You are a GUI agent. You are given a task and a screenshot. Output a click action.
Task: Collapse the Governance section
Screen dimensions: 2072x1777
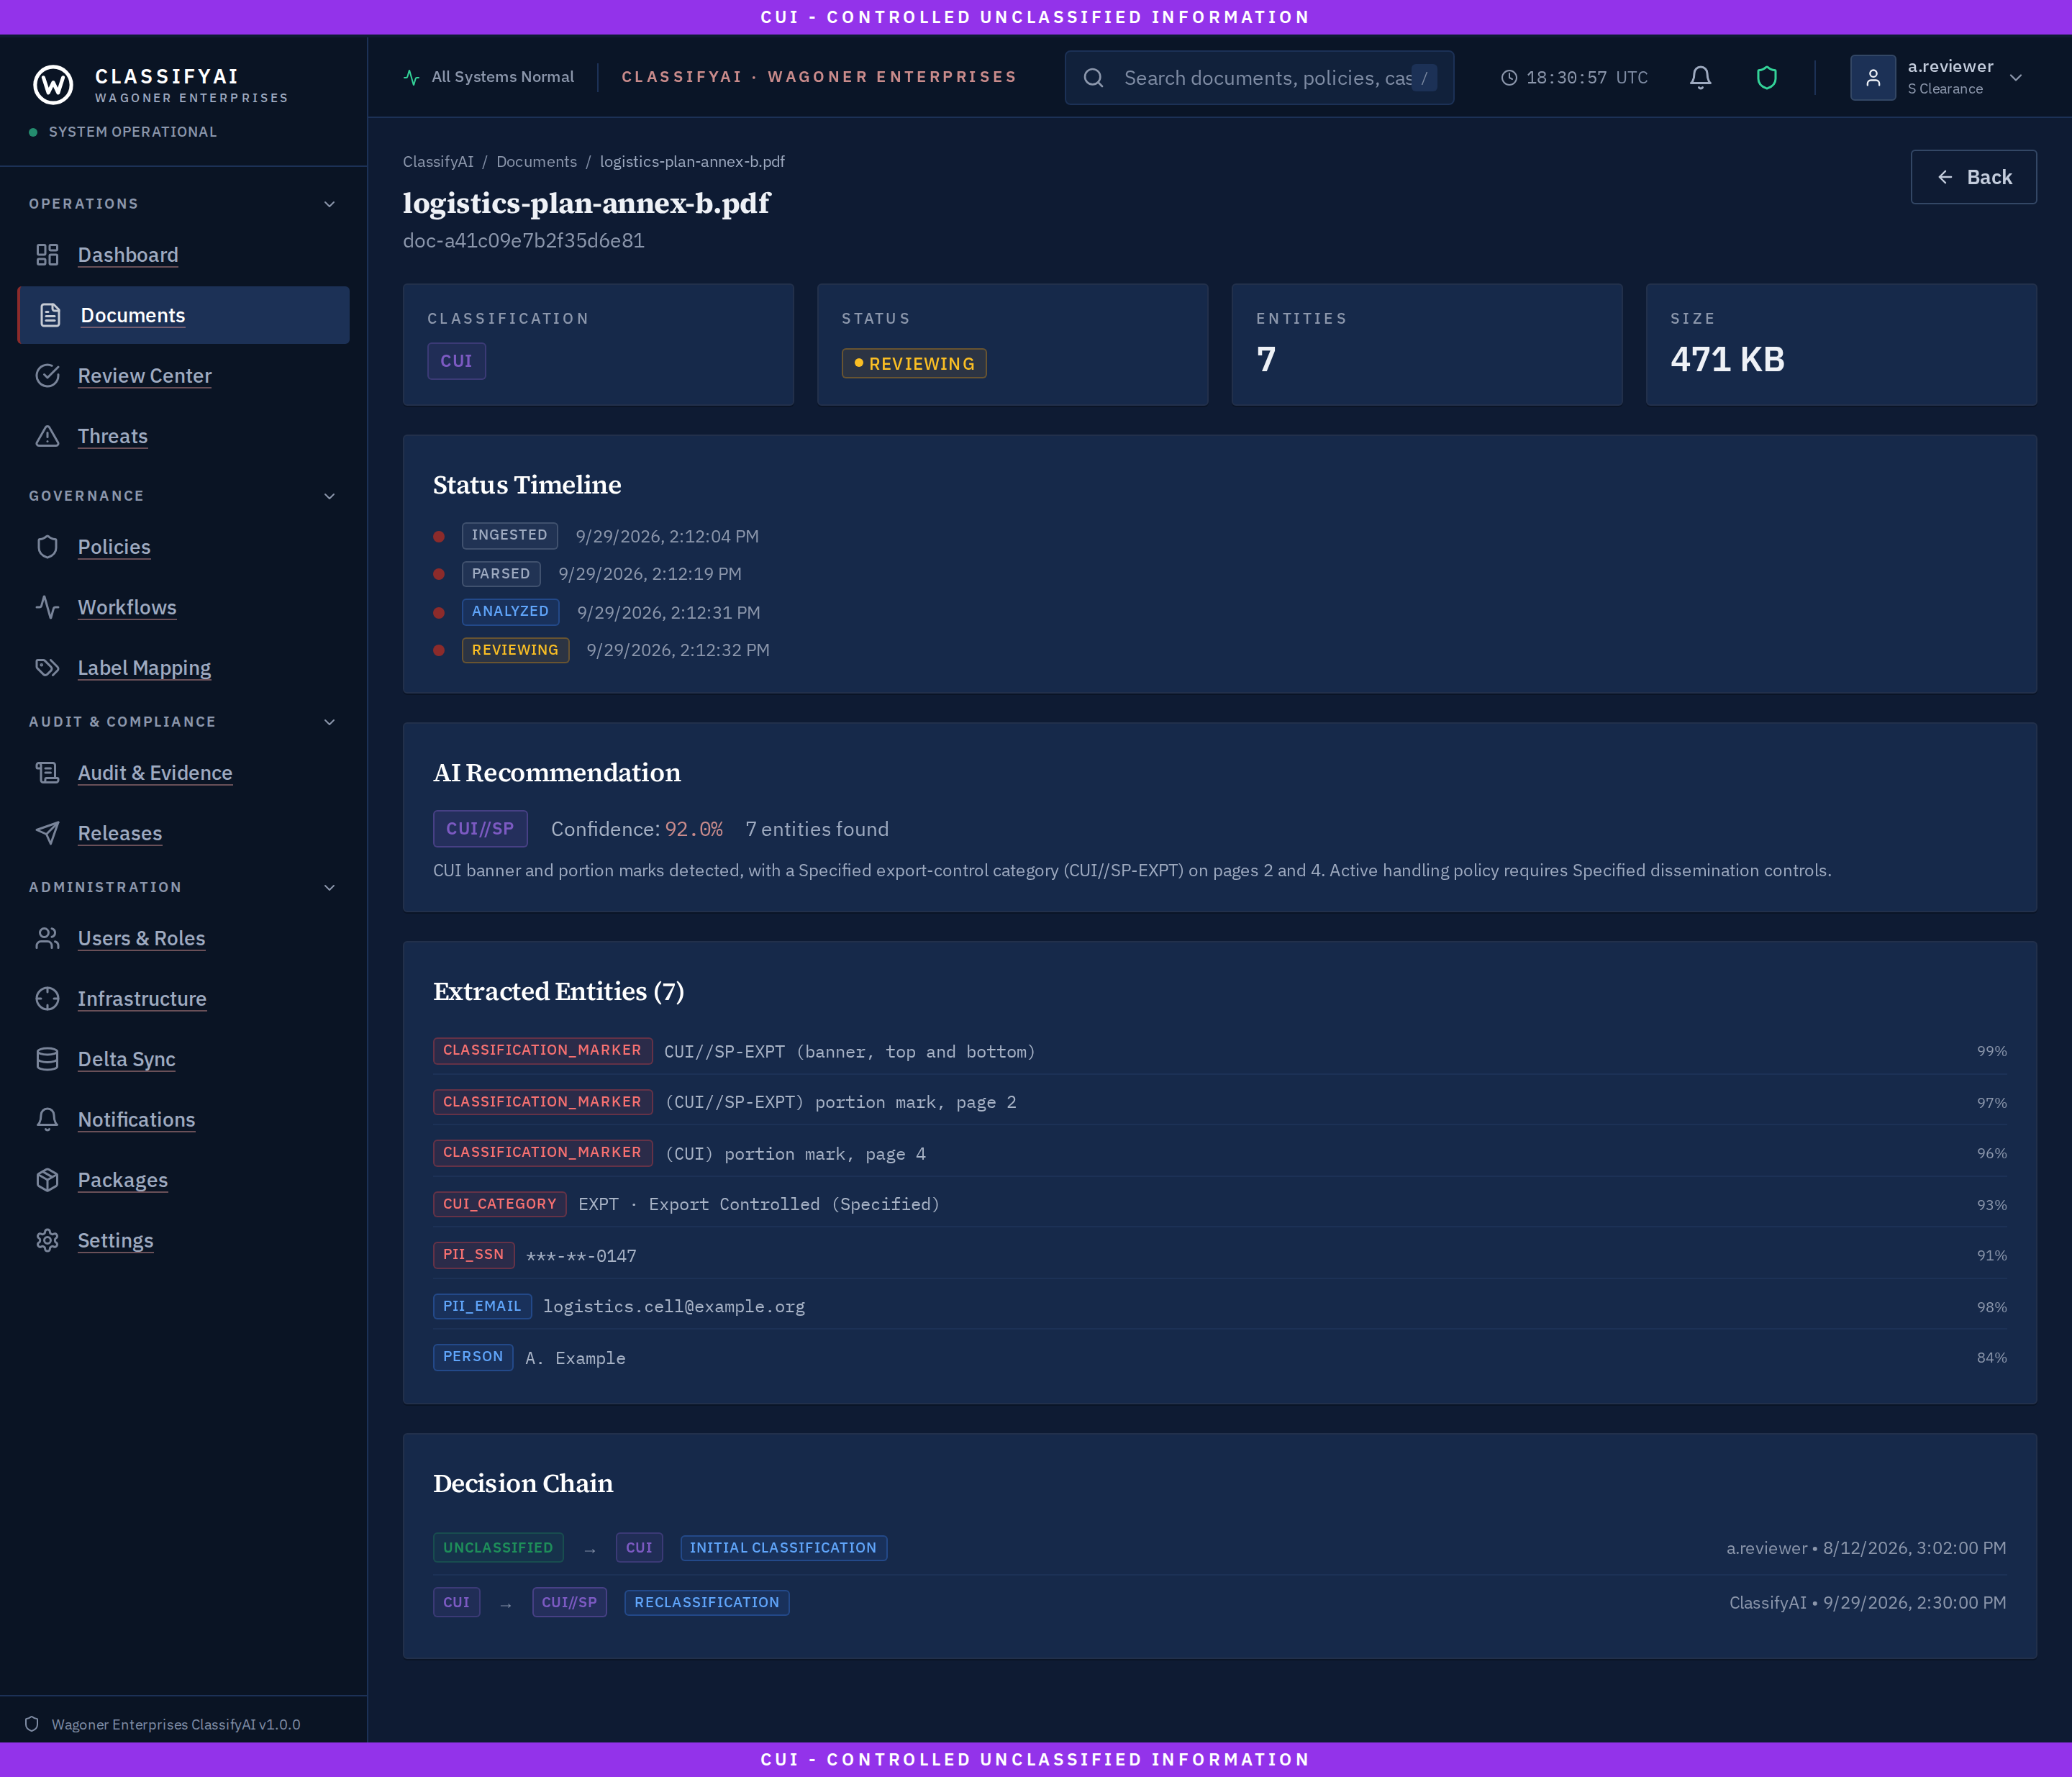329,496
